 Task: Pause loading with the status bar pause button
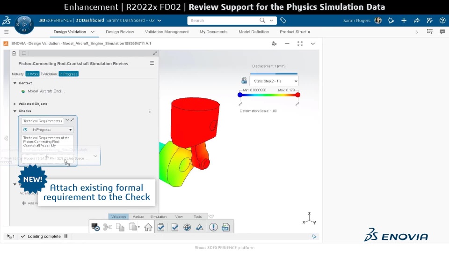pyautogui.click(x=66, y=236)
